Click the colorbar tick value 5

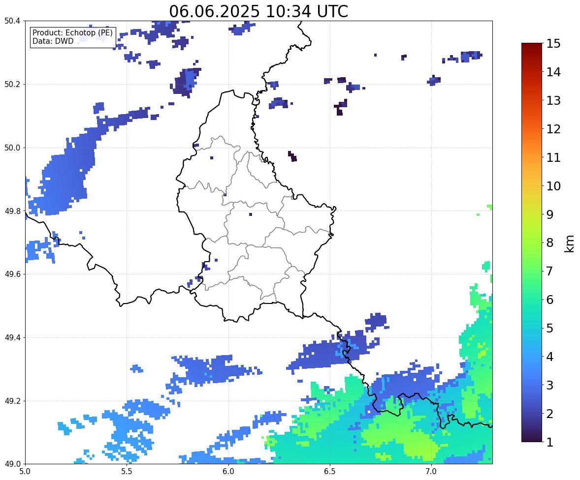point(550,328)
